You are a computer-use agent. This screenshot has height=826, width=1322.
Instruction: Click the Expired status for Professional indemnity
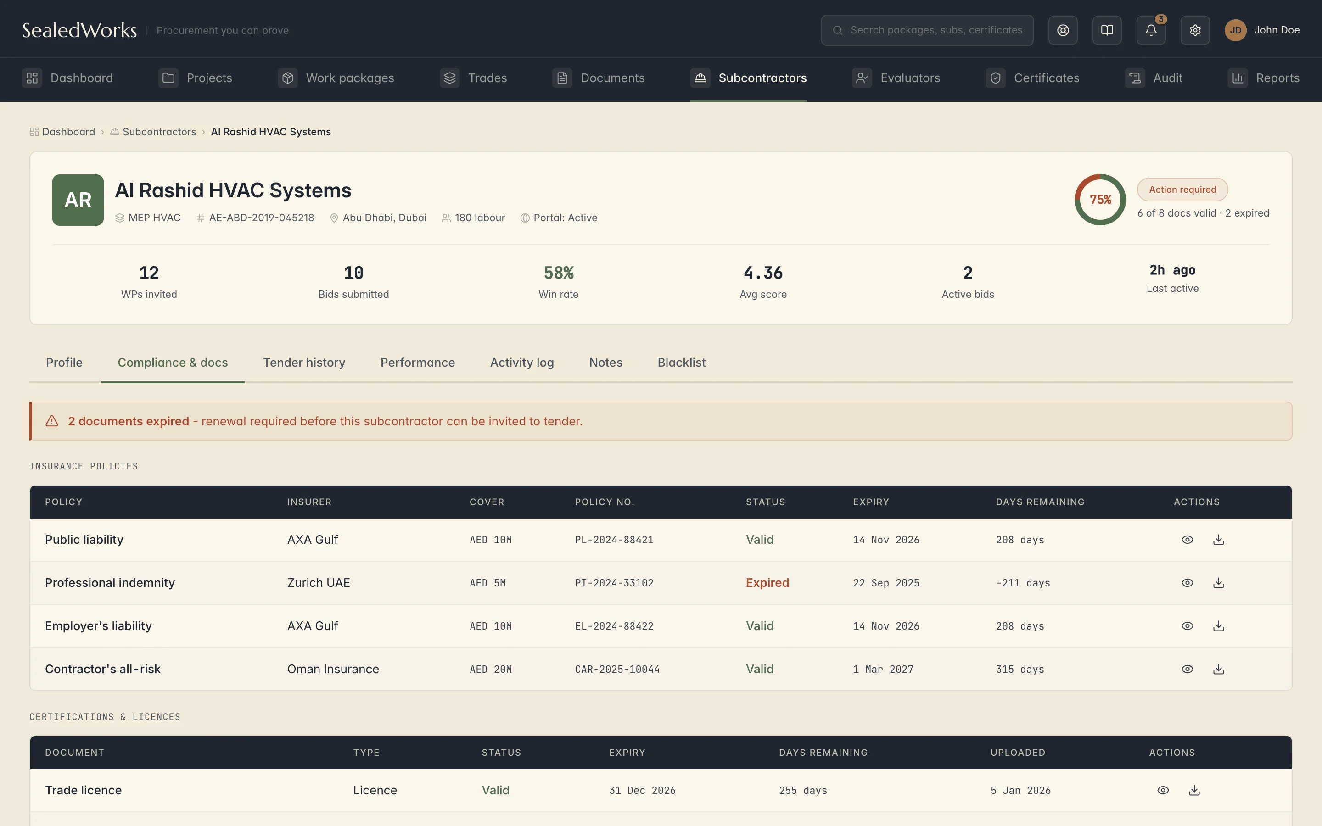click(x=767, y=583)
